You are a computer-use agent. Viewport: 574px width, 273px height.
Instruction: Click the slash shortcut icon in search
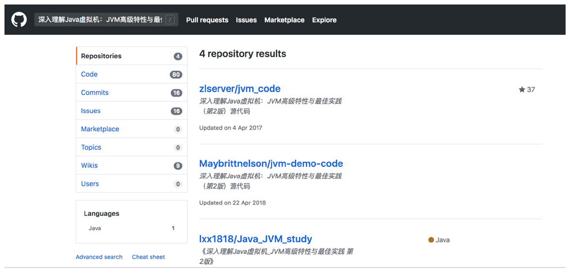point(171,20)
